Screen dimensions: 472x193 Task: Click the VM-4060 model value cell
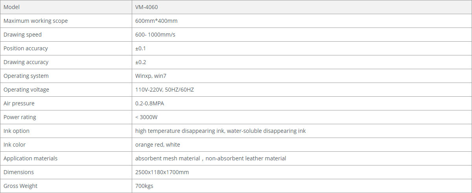point(147,7)
